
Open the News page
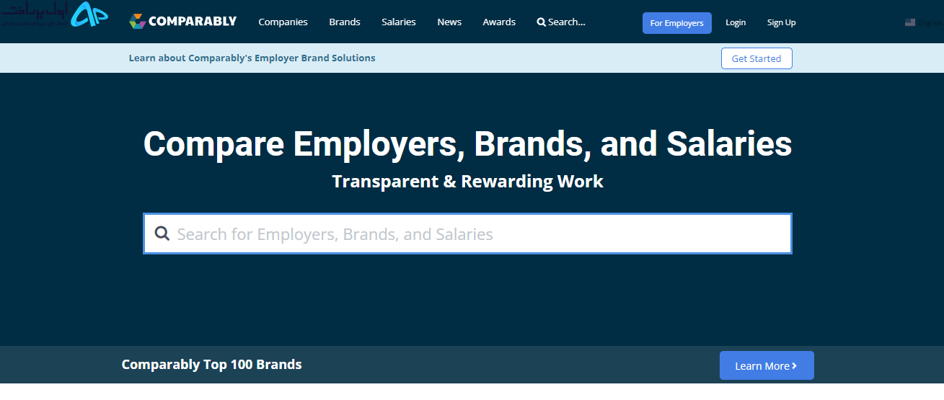pos(449,22)
